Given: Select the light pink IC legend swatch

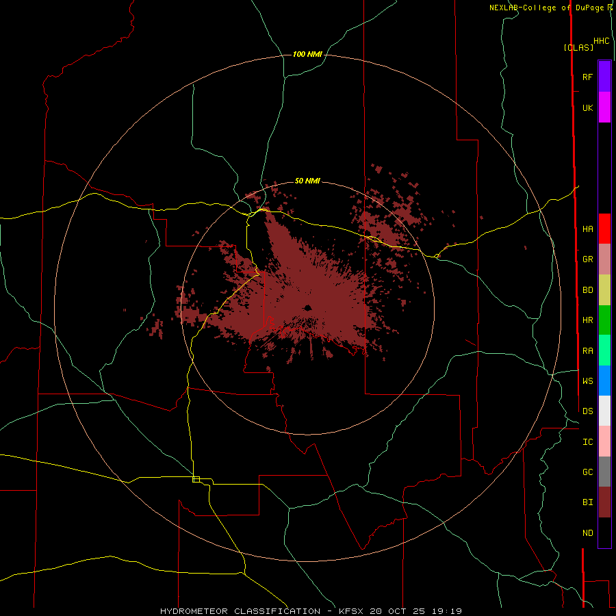Looking at the screenshot, I should pos(604,441).
